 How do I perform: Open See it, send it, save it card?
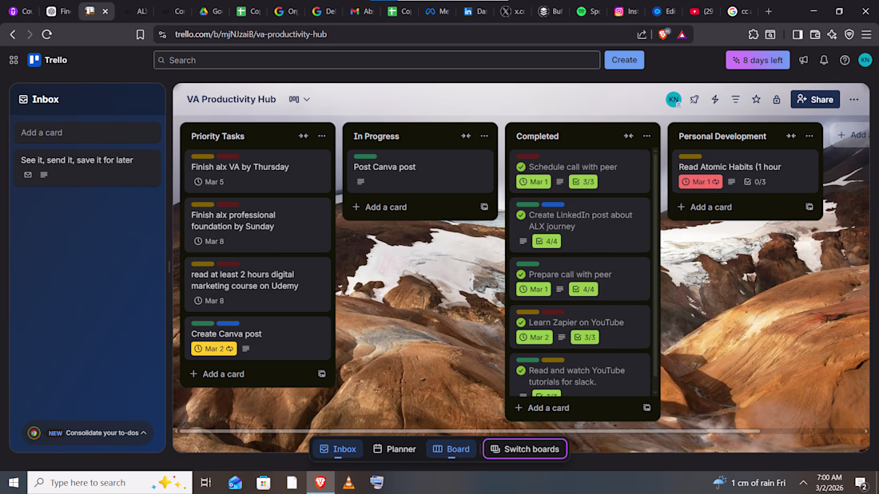pyautogui.click(x=87, y=167)
